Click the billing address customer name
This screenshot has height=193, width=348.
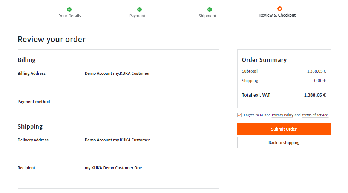pos(117,73)
